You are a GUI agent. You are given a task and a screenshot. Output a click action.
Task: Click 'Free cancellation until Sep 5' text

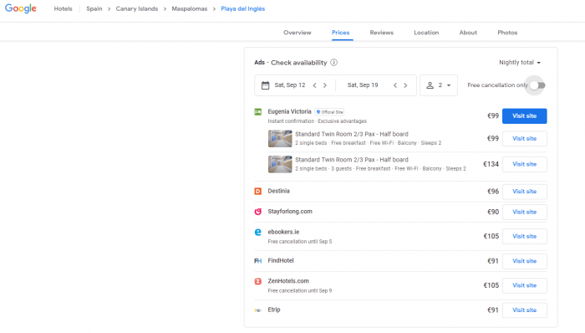coord(300,242)
